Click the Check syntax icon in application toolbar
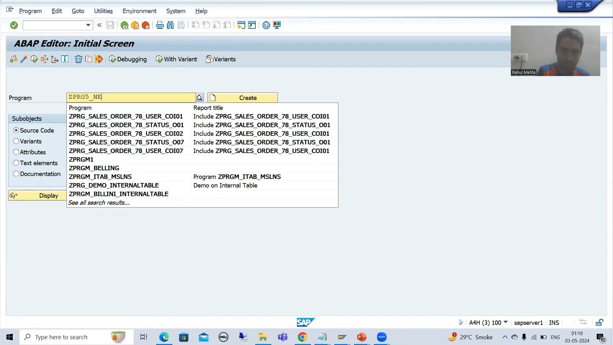The image size is (613, 345). click(13, 59)
